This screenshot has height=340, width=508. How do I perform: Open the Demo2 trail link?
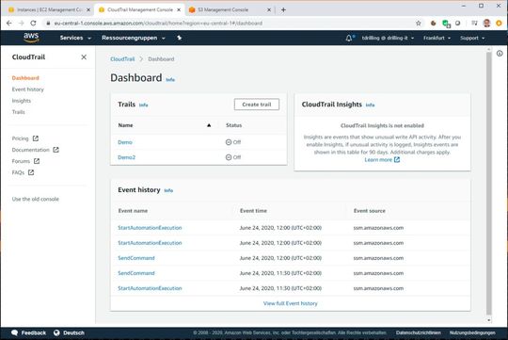(127, 157)
